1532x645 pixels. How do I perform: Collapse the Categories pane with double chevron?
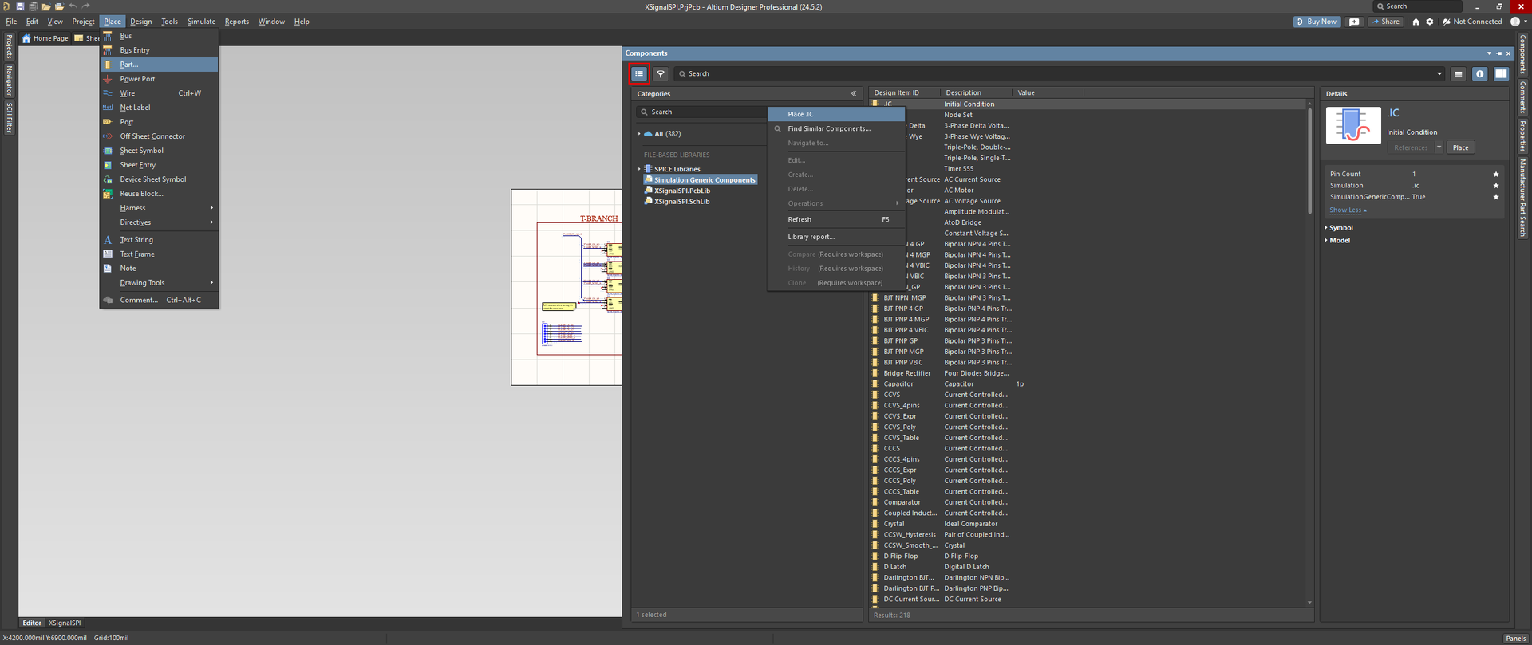[x=854, y=94]
